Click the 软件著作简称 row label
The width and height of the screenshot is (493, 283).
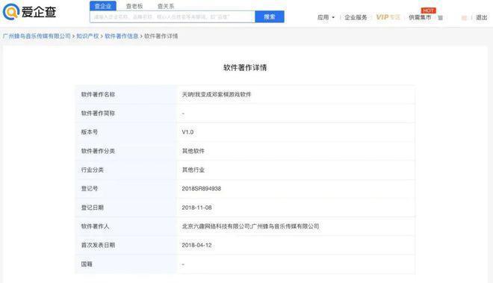click(98, 113)
